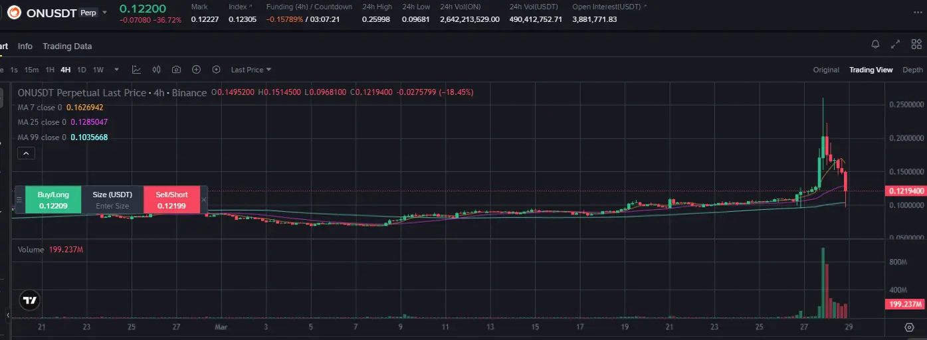Click the add indicator plus-circle icon
Viewport: 927px width, 340px height.
[x=196, y=70]
